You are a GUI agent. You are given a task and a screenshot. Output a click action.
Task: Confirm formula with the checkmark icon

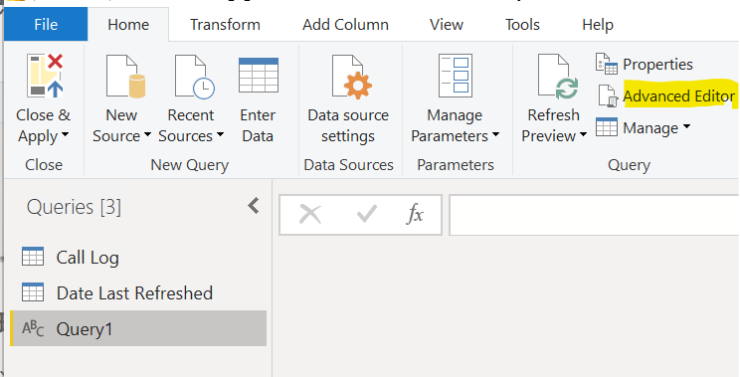(x=366, y=214)
